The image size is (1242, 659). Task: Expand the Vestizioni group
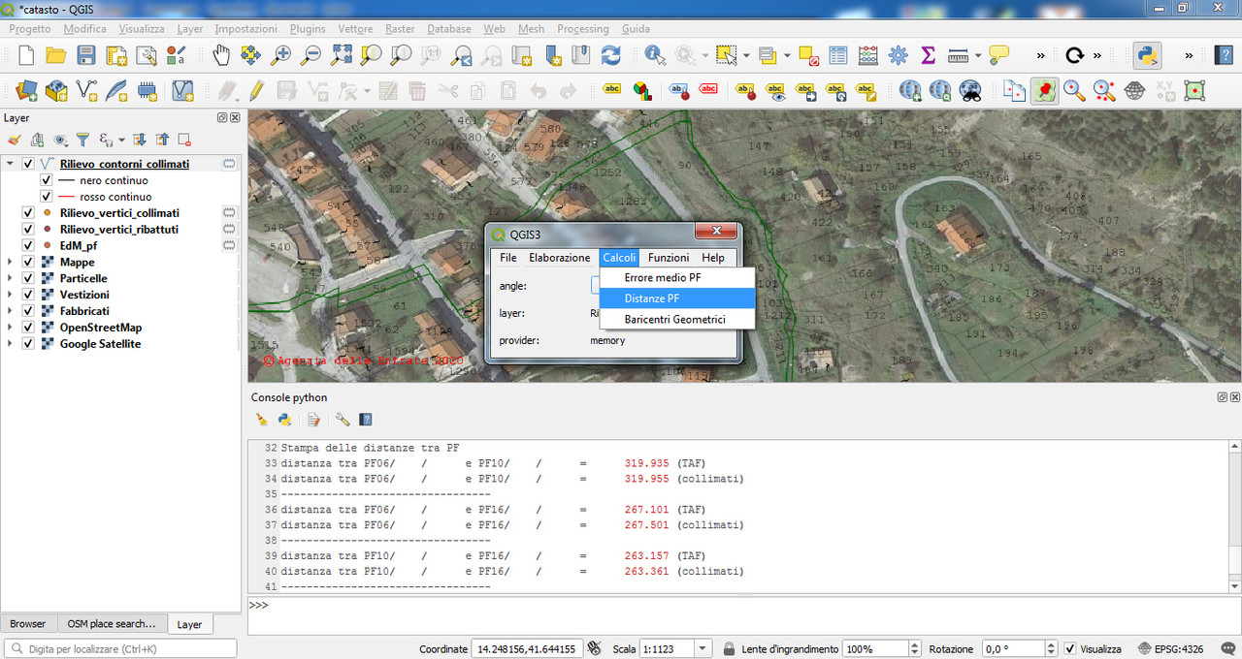coord(10,295)
